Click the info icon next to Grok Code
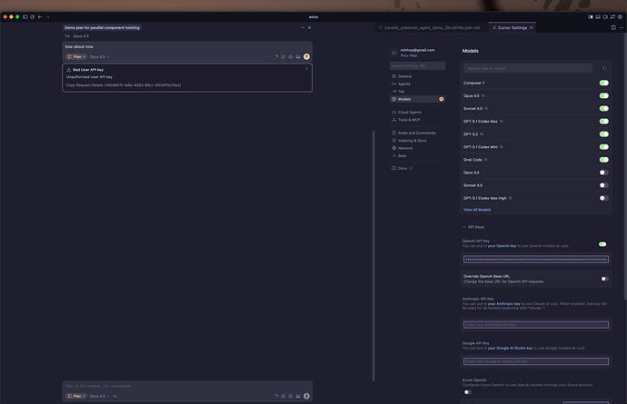Screen dimensions: 627x404 click(485, 160)
